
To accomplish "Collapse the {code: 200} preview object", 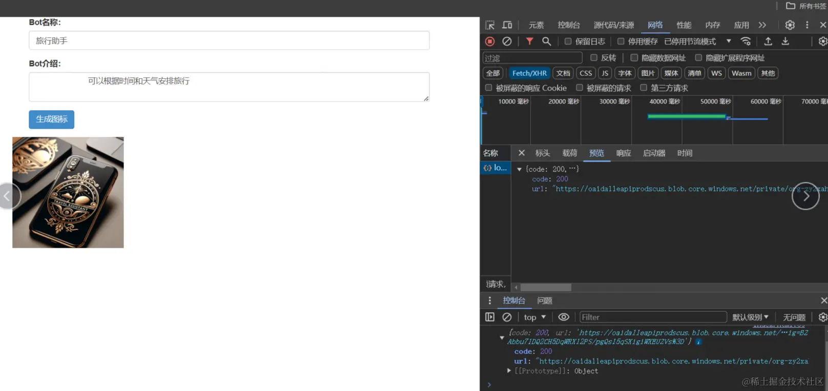I will click(x=519, y=169).
